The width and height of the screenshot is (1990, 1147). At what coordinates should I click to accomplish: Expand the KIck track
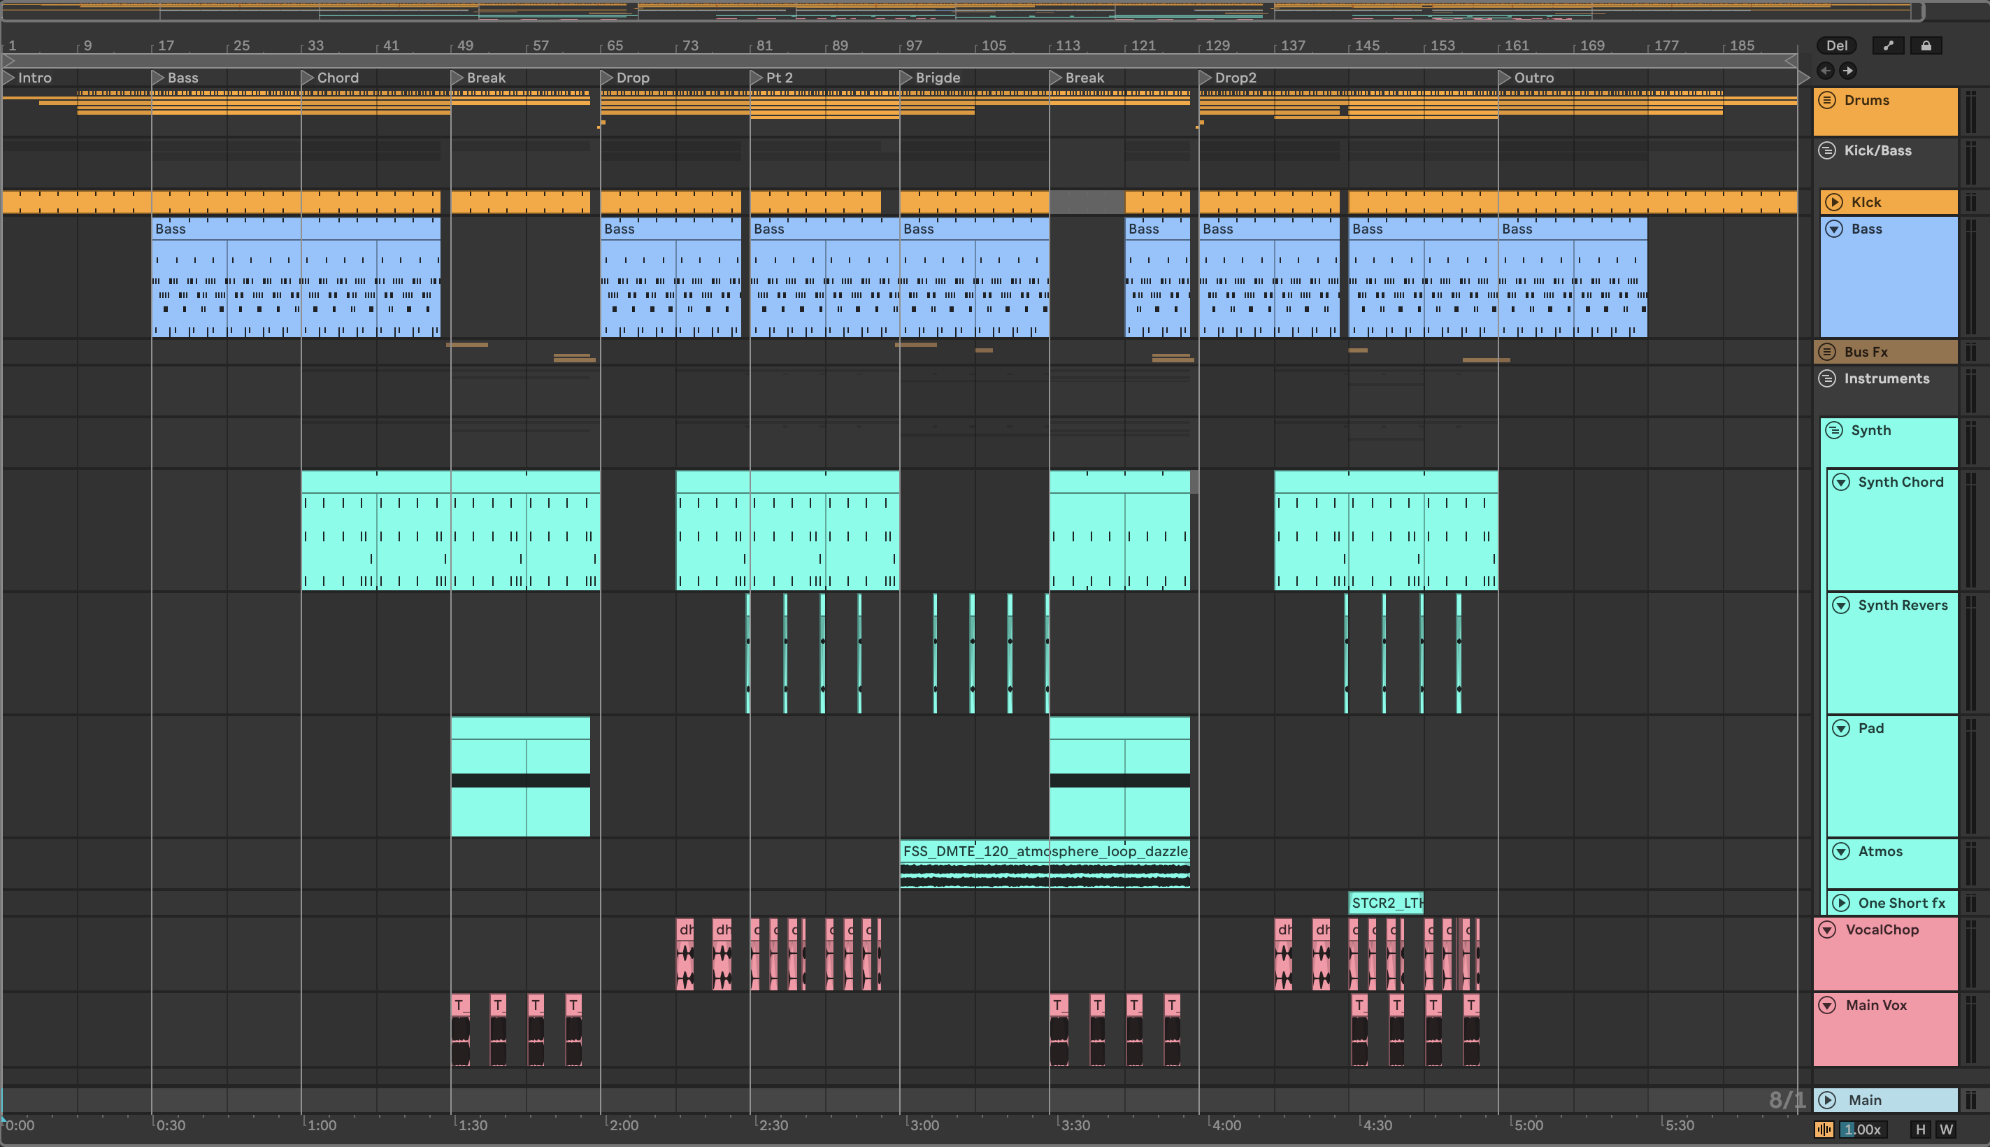click(x=1835, y=201)
